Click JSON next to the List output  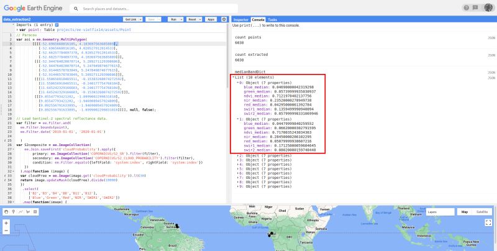click(491, 78)
